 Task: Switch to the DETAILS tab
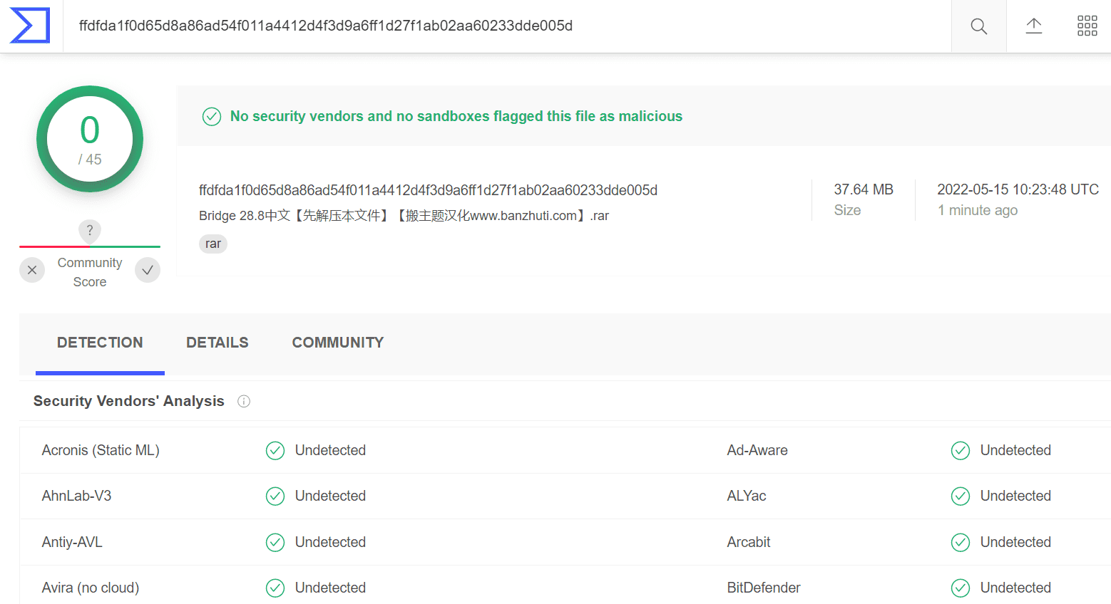[217, 343]
